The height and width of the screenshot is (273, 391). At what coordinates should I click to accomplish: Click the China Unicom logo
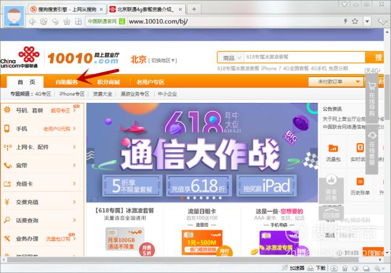pos(19,58)
